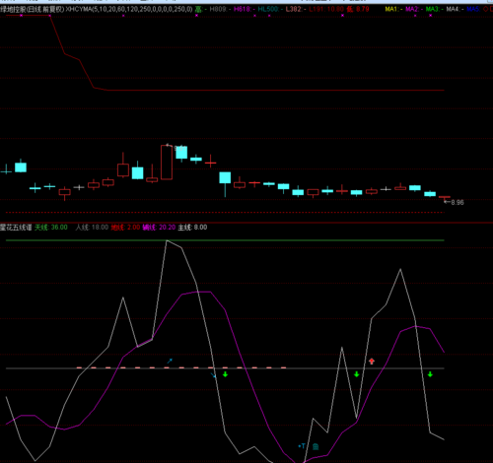Click the 主线 8.00 white label
493x463 pixels.
[192, 228]
